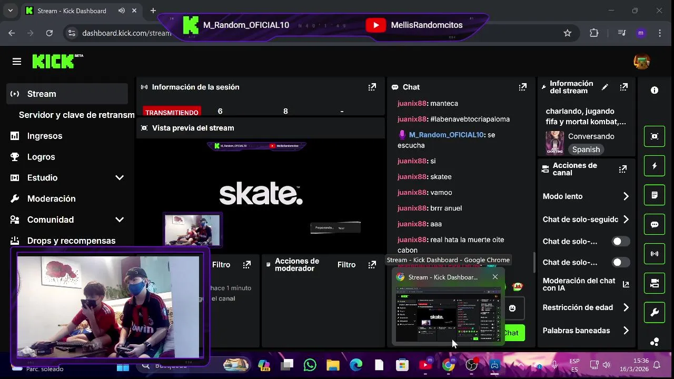
Task: Open Restricción de edad settings arrow
Action: pyautogui.click(x=626, y=307)
